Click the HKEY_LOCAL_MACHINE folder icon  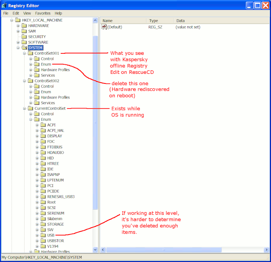[x=18, y=20]
